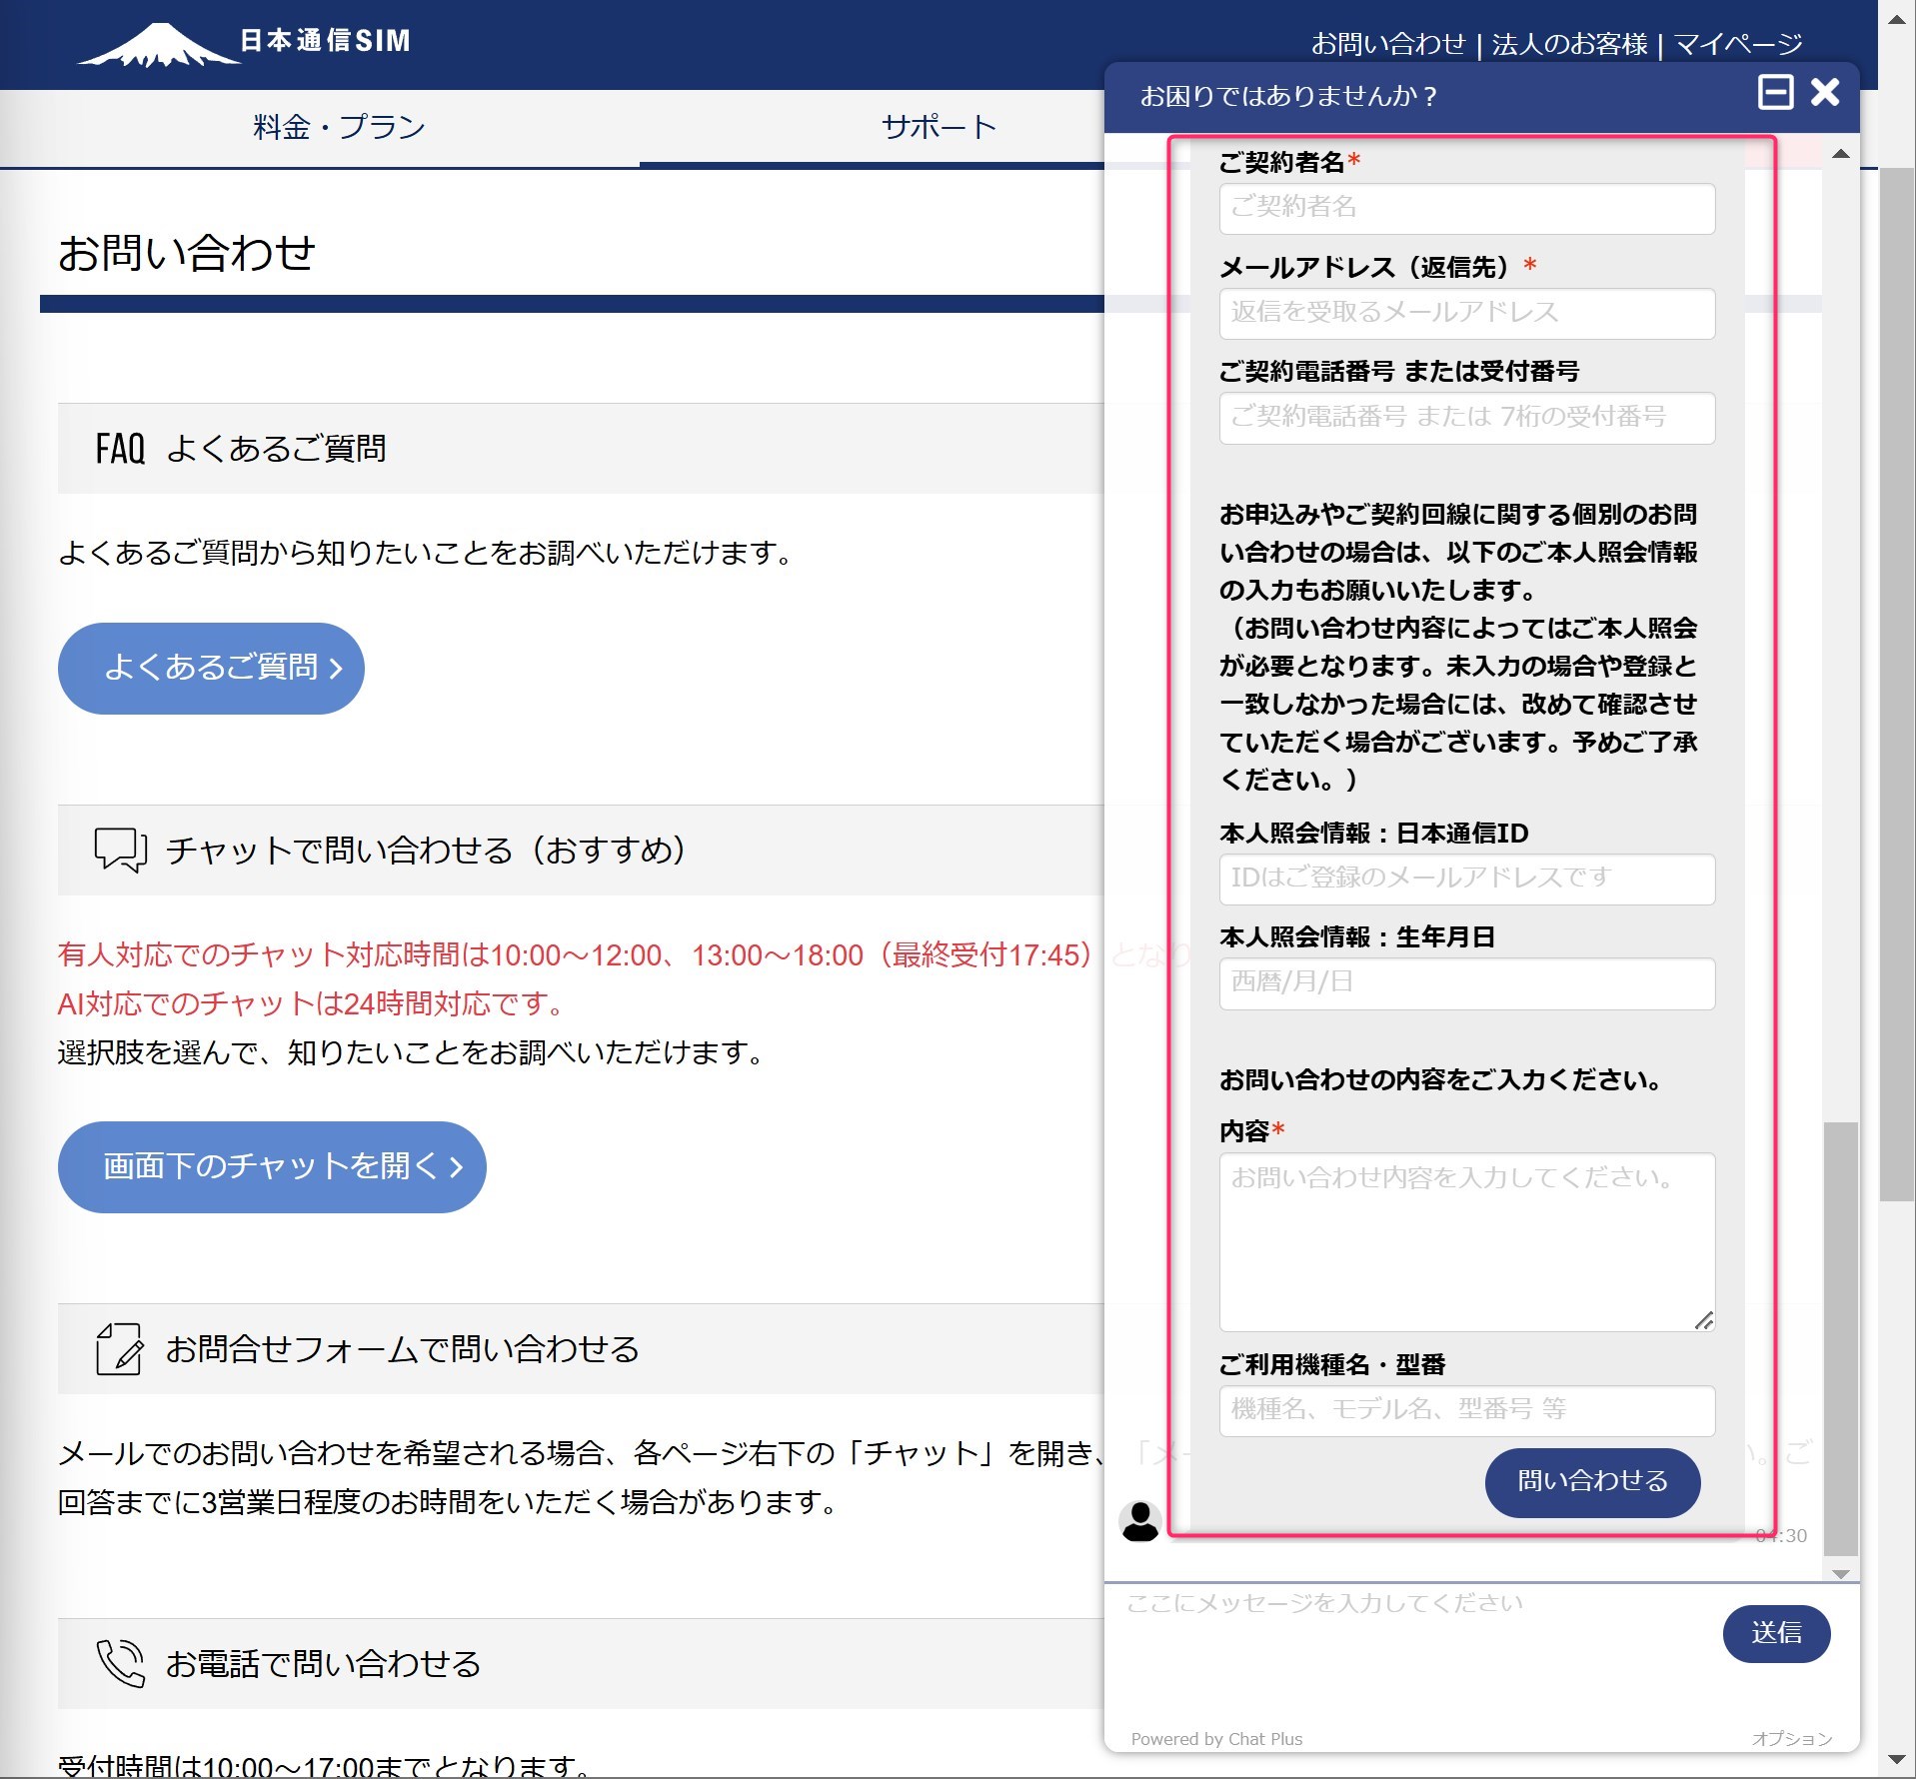
Task: Click the chat operator avatar icon
Action: (x=1139, y=1521)
